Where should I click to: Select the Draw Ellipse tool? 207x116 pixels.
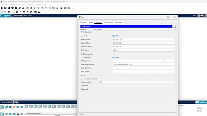click(x=27, y=12)
